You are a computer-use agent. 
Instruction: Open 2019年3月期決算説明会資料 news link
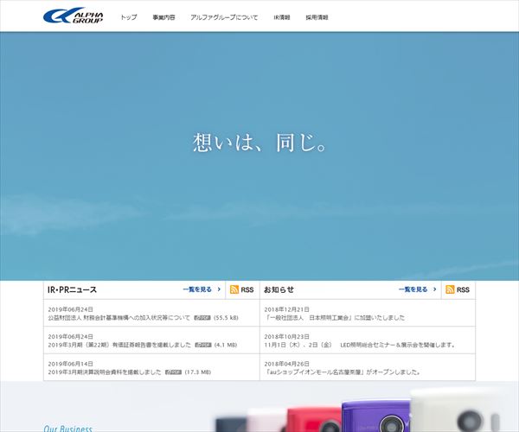[x=105, y=372]
